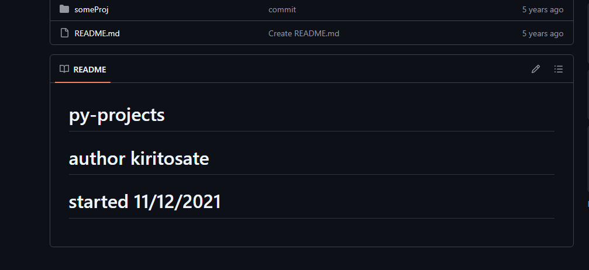589x270 pixels.
Task: Click the word "started" in the README
Action: click(98, 202)
